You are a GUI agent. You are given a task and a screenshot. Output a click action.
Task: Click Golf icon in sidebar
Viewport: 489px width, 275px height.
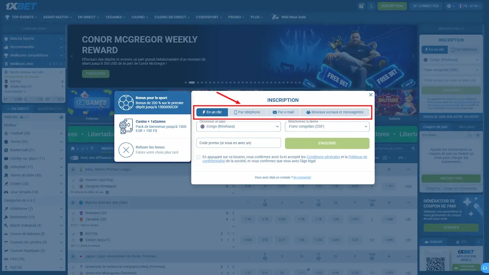click(6, 268)
